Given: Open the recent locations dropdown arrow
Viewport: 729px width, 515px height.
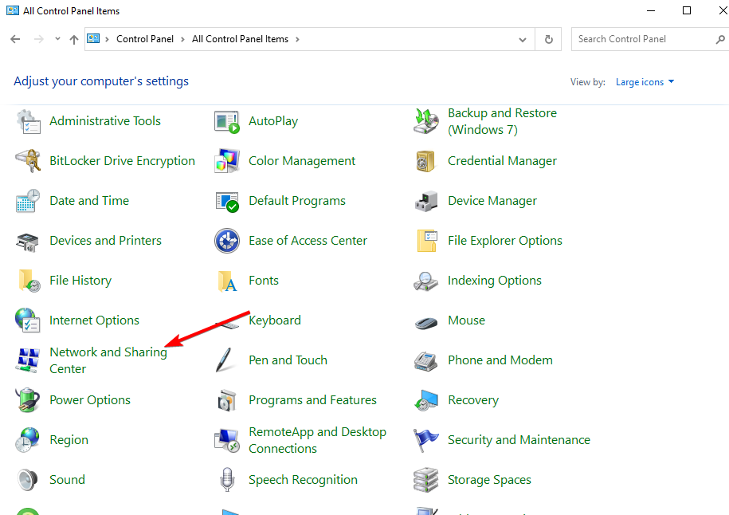Looking at the screenshot, I should coord(57,39).
